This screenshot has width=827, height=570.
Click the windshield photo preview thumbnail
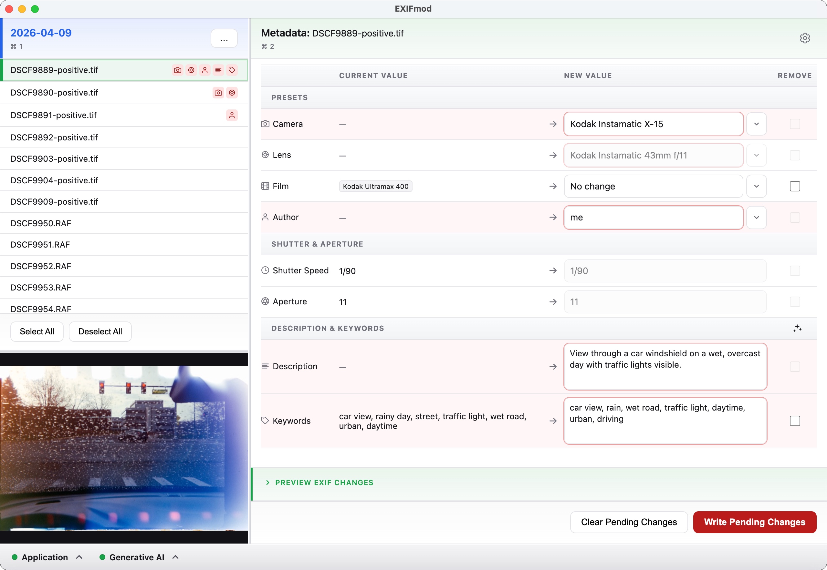coord(124,448)
